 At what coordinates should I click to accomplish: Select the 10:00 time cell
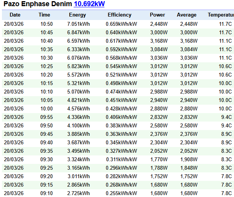(x=47, y=109)
